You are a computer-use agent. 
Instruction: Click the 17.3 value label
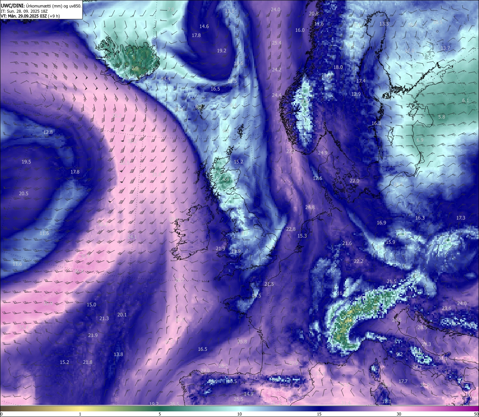coord(461,218)
